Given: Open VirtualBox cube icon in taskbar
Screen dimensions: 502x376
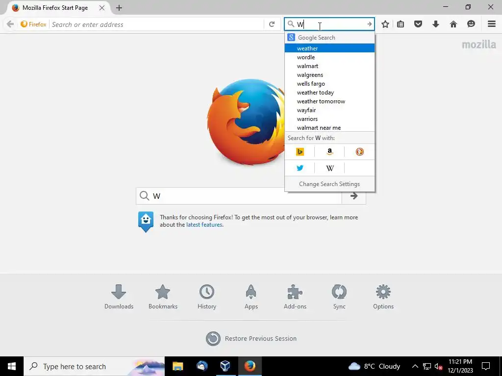Looking at the screenshot, I should 226,366.
